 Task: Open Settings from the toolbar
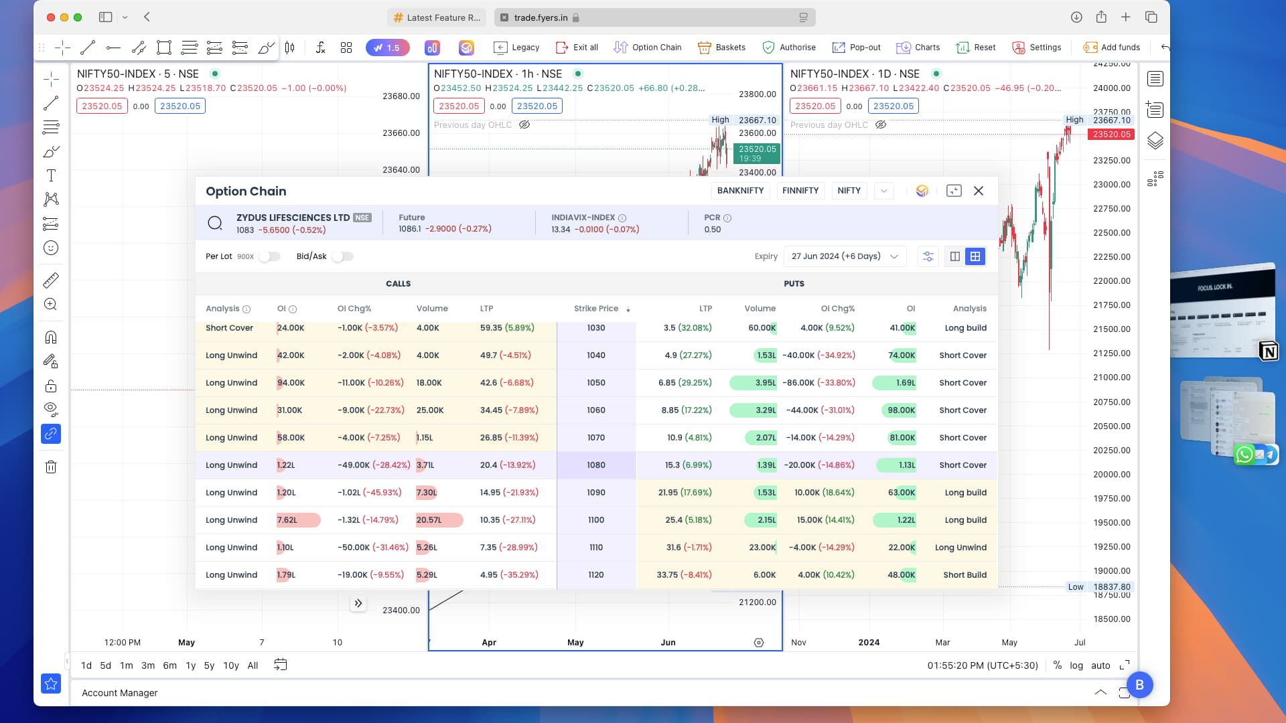1037,48
